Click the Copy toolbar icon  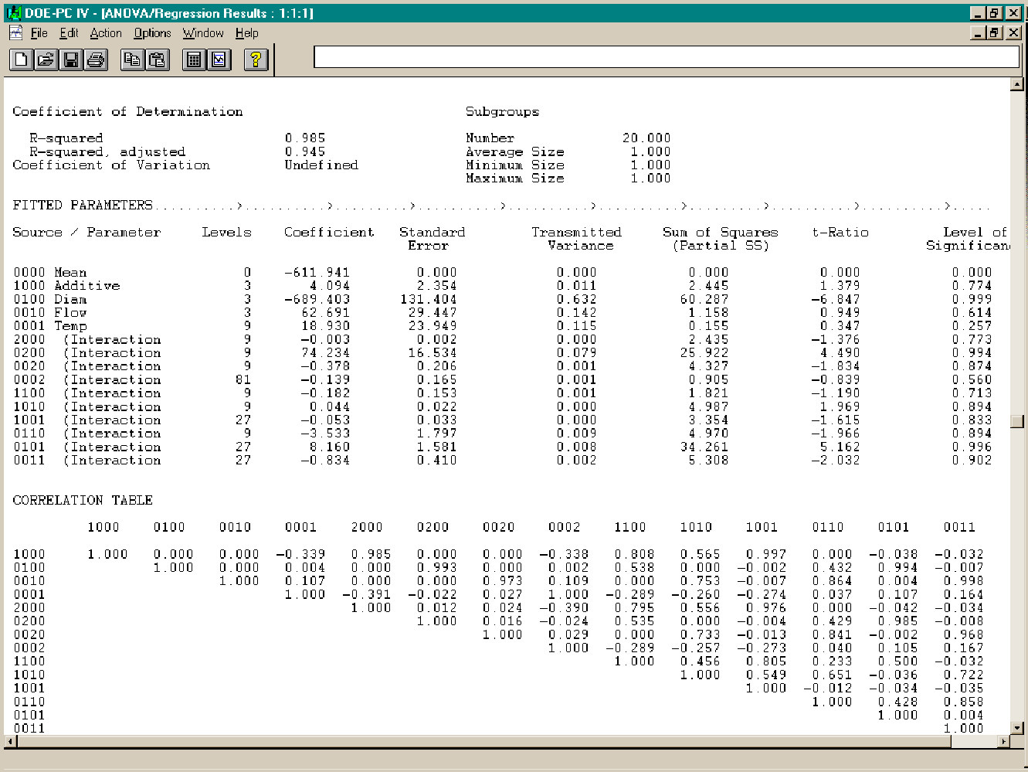pos(133,60)
